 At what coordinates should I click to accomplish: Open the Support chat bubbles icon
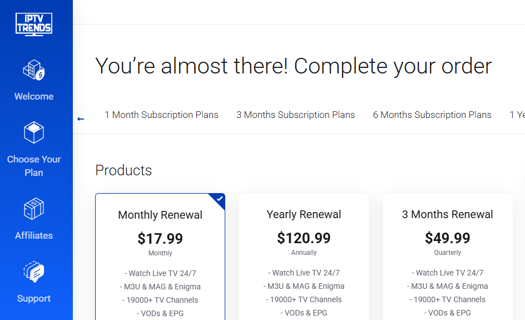(34, 272)
